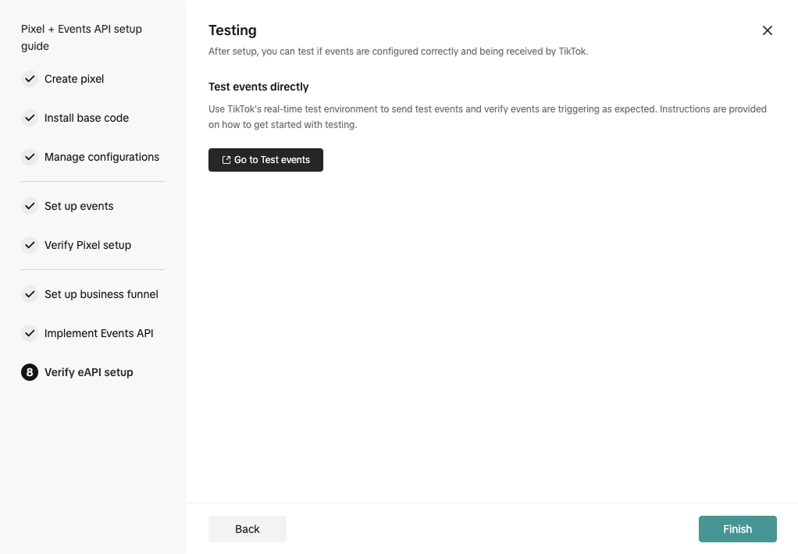Screen dimensions: 798x554
Task: Jump to Set up events step
Action: (79, 206)
